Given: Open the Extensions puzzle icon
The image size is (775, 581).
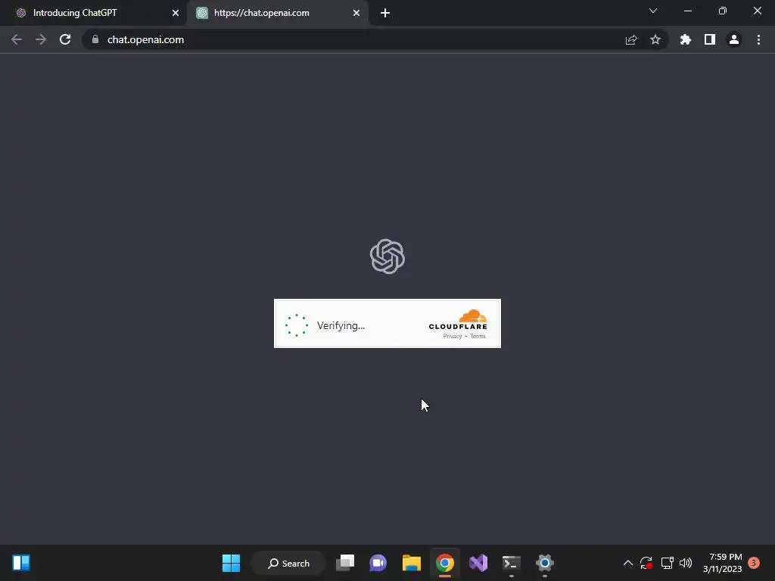Looking at the screenshot, I should 686,39.
